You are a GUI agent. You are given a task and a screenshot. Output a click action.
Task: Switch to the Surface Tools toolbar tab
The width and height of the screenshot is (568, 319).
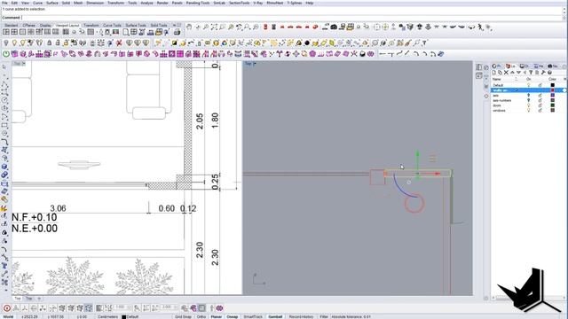136,26
